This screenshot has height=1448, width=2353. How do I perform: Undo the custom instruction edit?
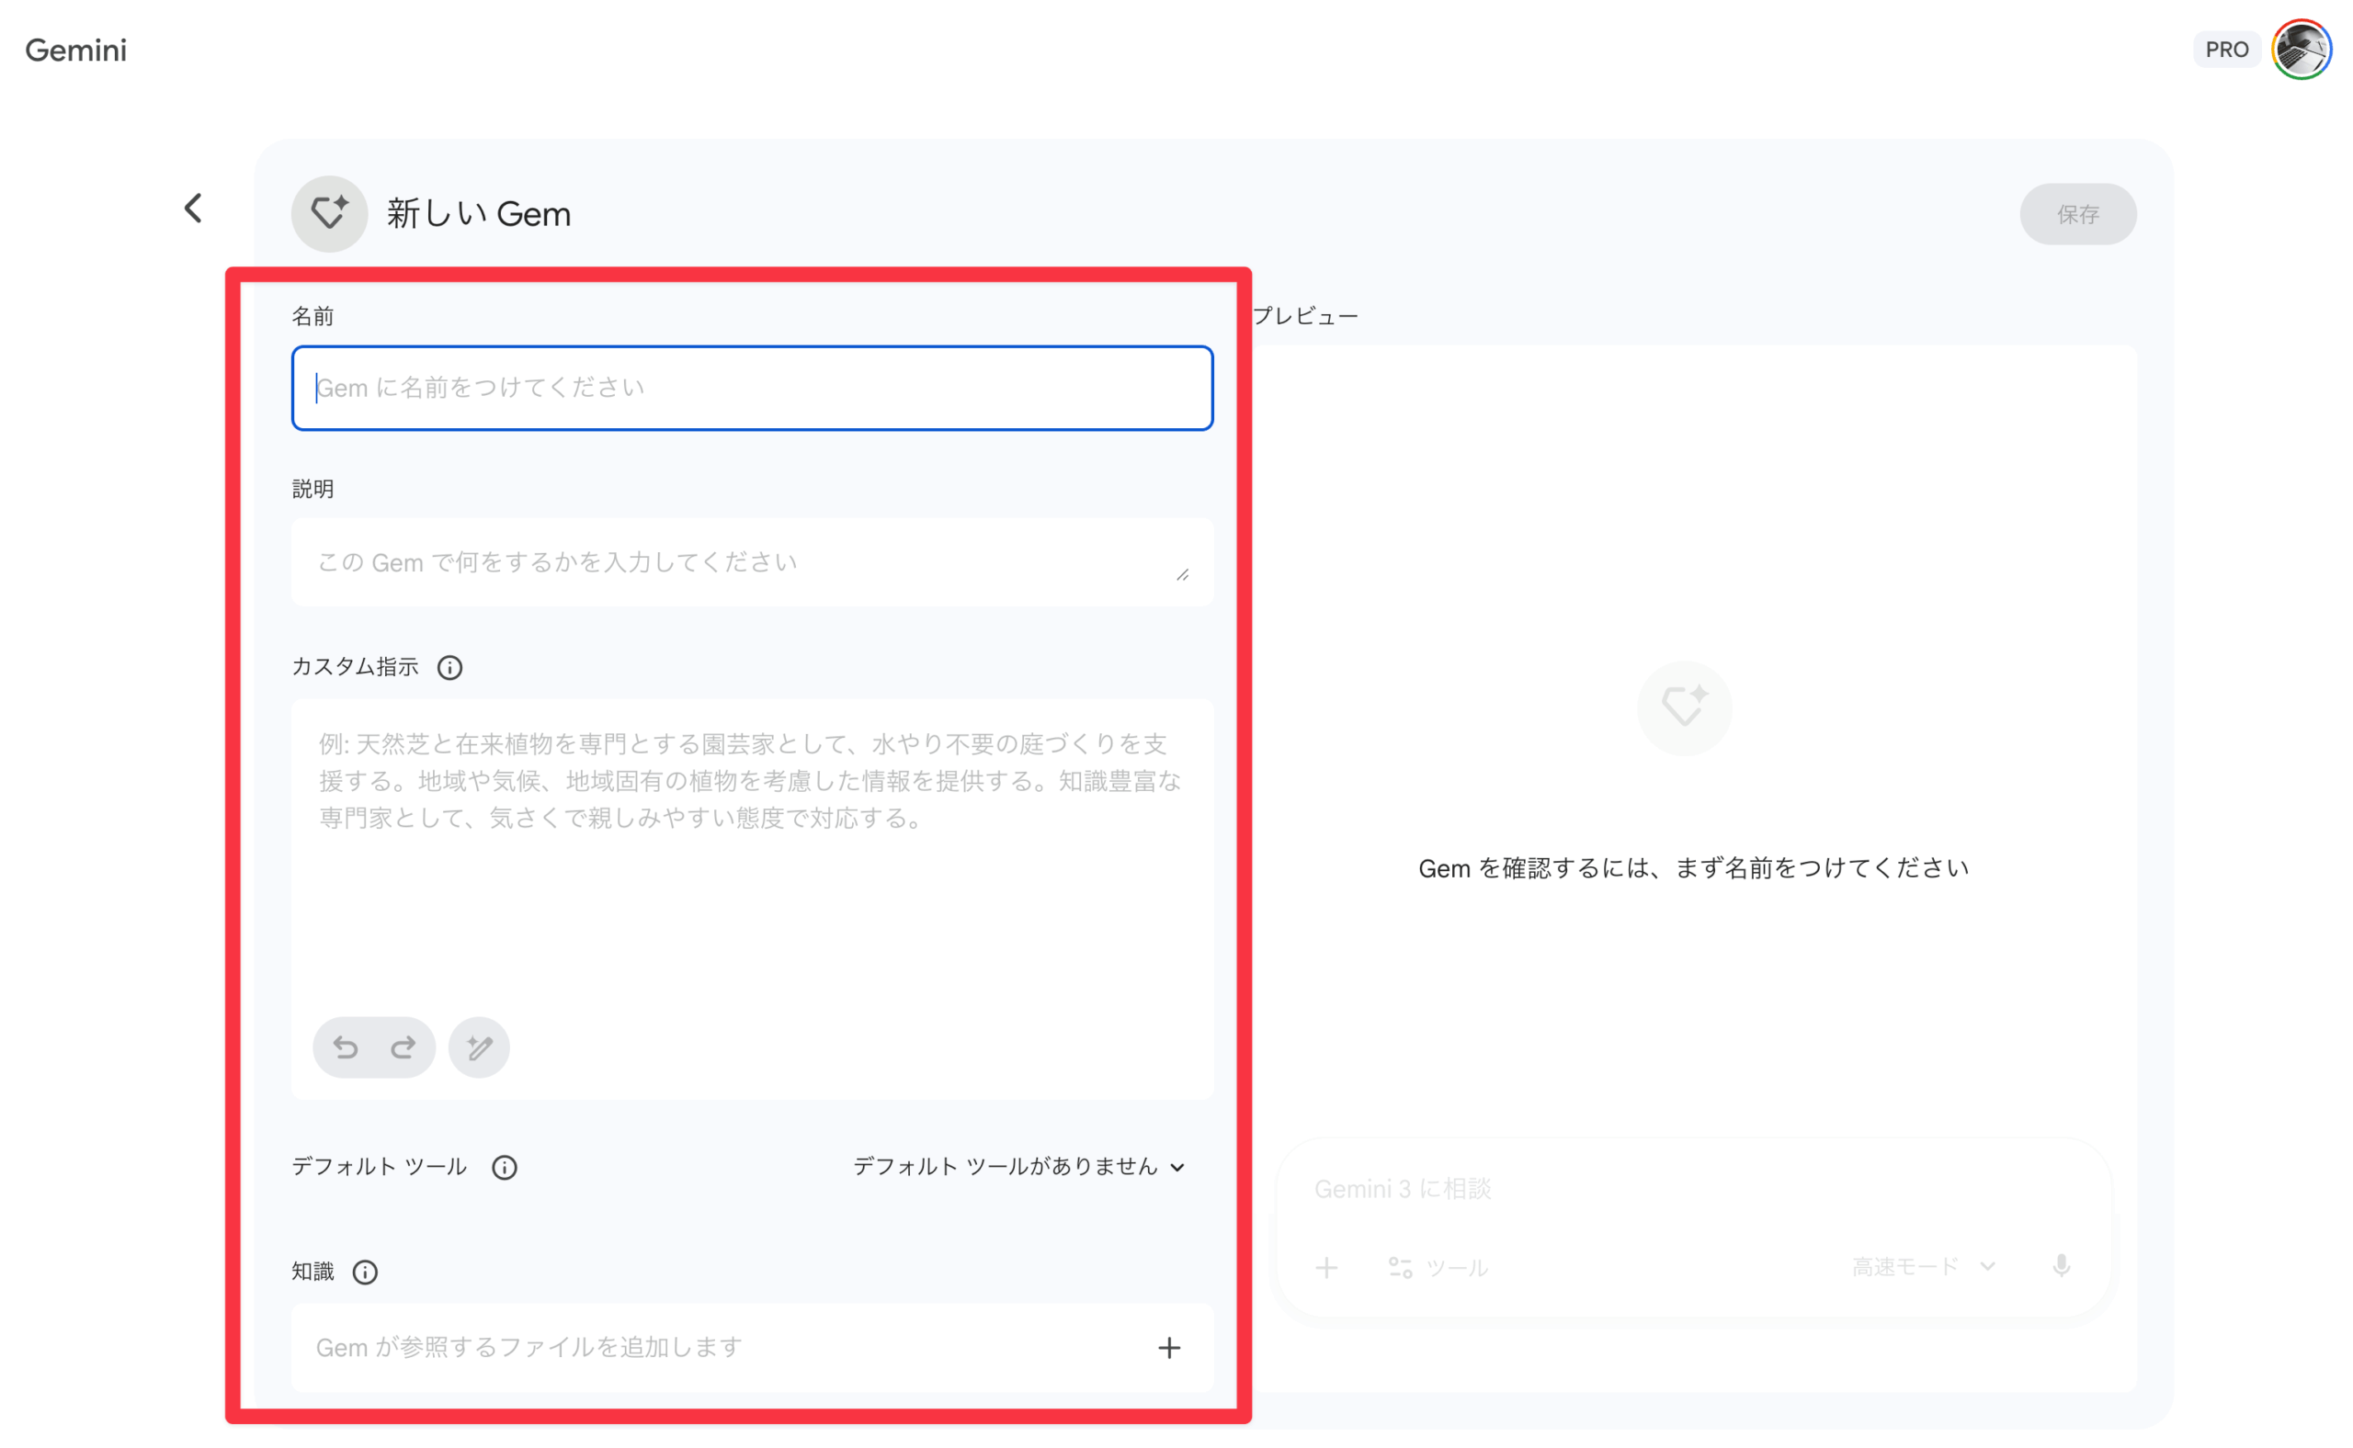point(347,1046)
